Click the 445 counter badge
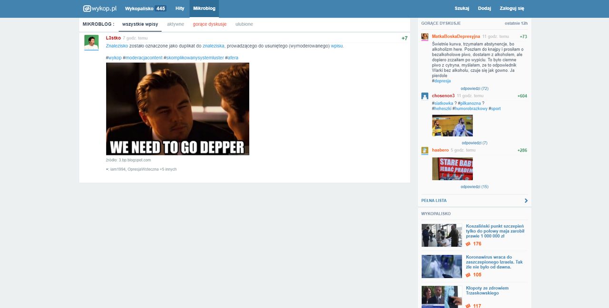This screenshot has width=609, height=308. tap(160, 9)
